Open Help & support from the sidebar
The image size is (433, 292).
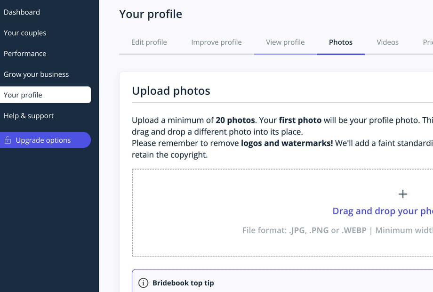(x=29, y=116)
